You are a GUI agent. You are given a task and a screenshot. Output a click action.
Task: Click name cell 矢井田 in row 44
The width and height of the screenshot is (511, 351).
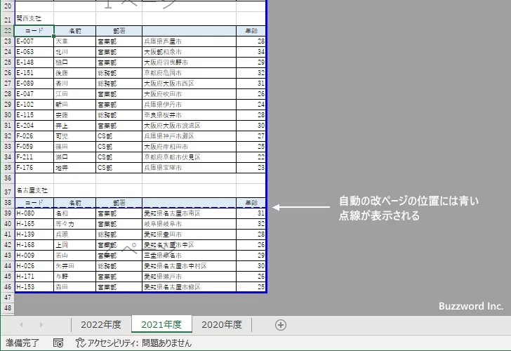[x=75, y=266]
